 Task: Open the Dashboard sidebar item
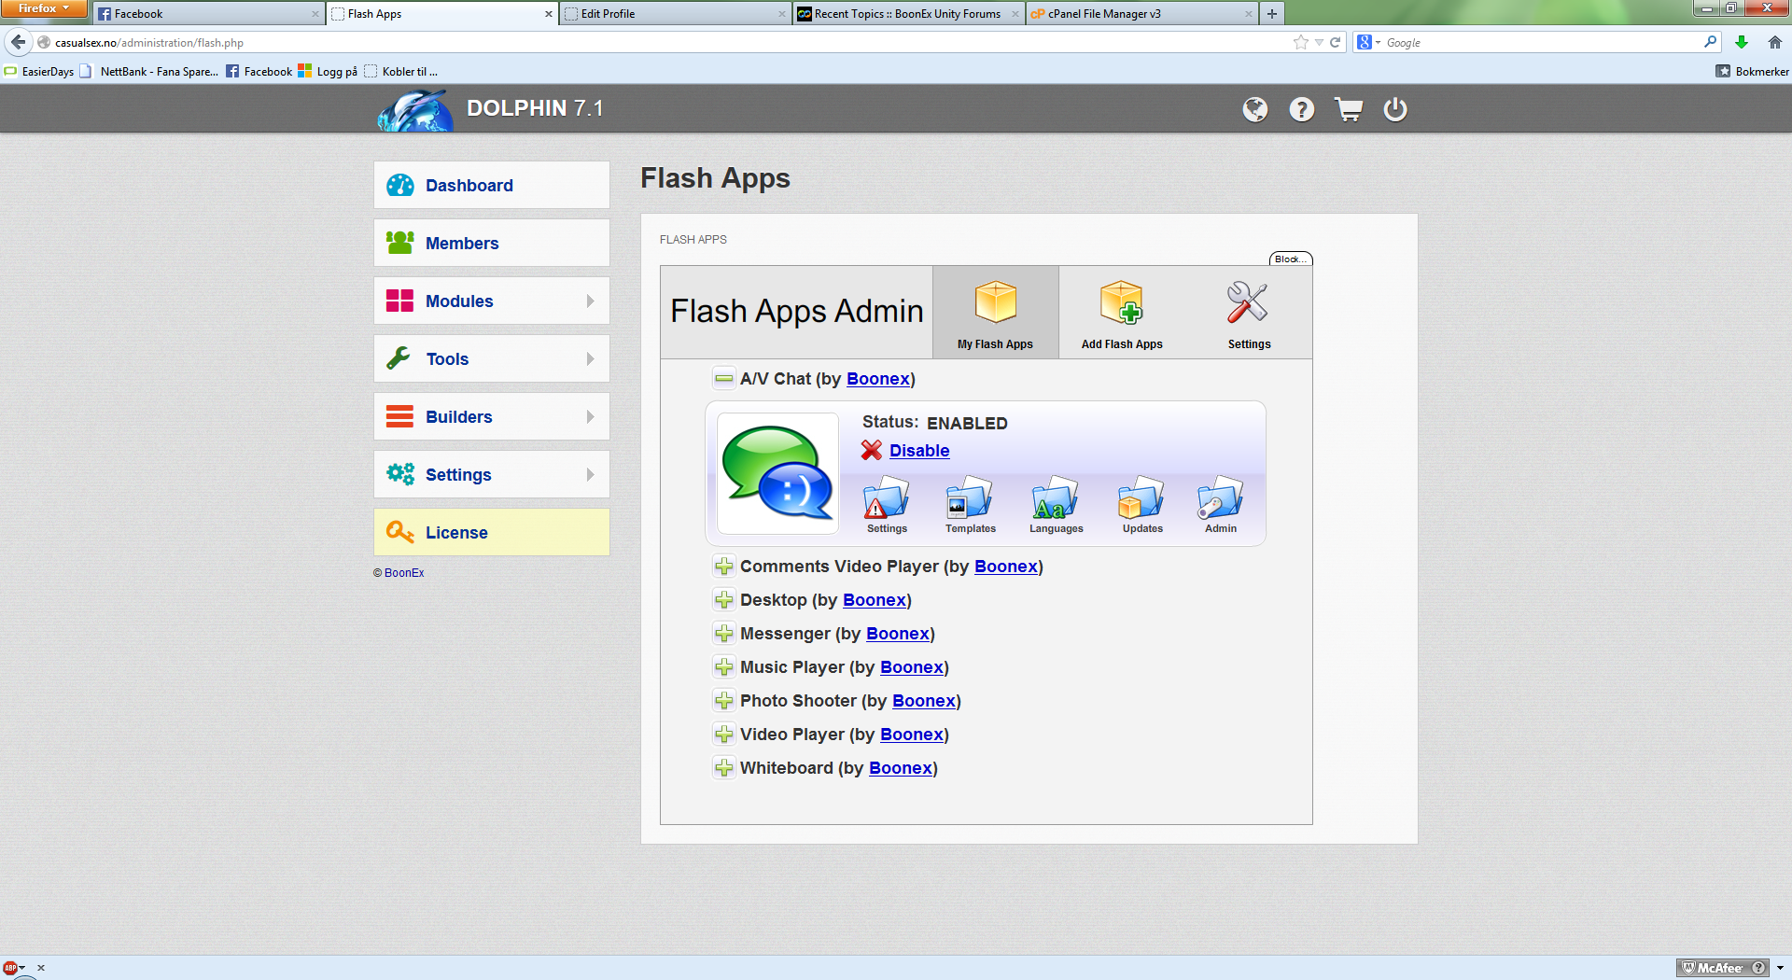[491, 186]
